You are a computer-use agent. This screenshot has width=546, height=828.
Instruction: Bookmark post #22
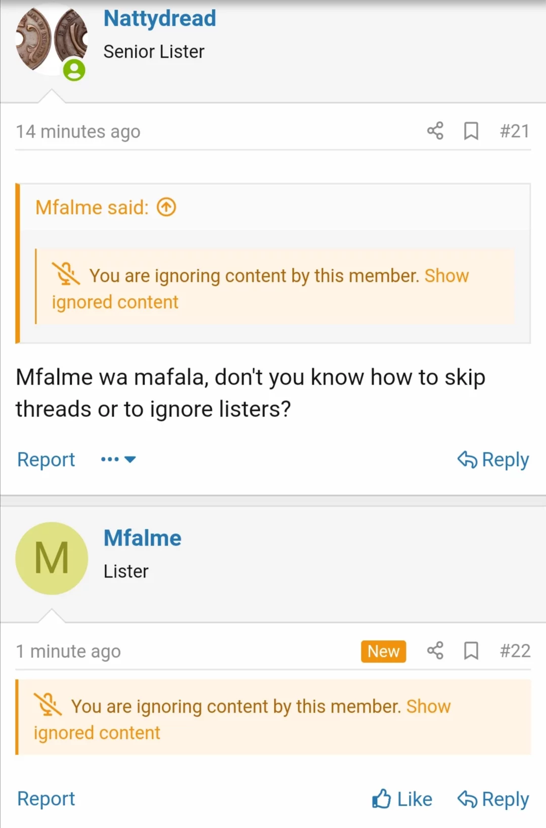471,651
